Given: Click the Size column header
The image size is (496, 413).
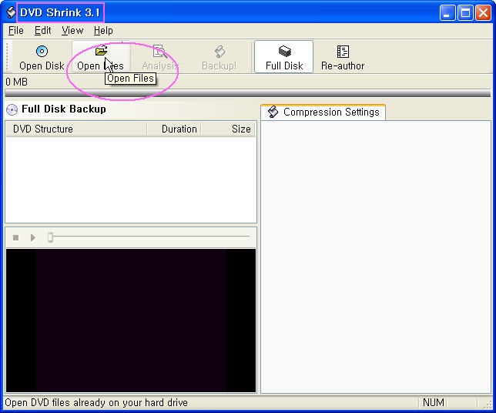Looking at the screenshot, I should [x=228, y=129].
